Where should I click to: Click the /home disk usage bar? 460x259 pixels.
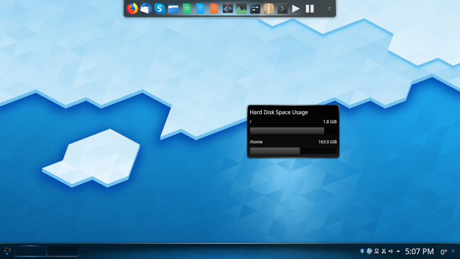point(293,151)
